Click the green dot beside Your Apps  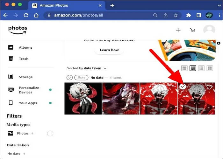[x=50, y=103]
